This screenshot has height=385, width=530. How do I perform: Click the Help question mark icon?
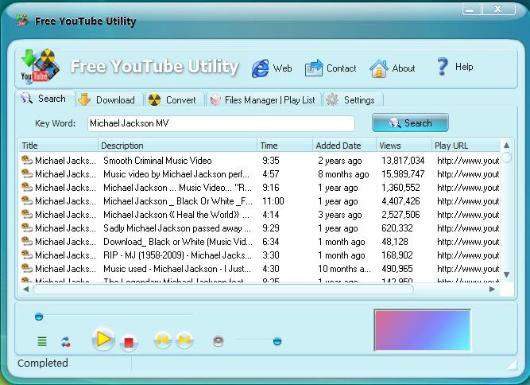[443, 66]
